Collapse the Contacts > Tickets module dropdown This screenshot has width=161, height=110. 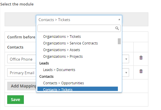[119, 19]
